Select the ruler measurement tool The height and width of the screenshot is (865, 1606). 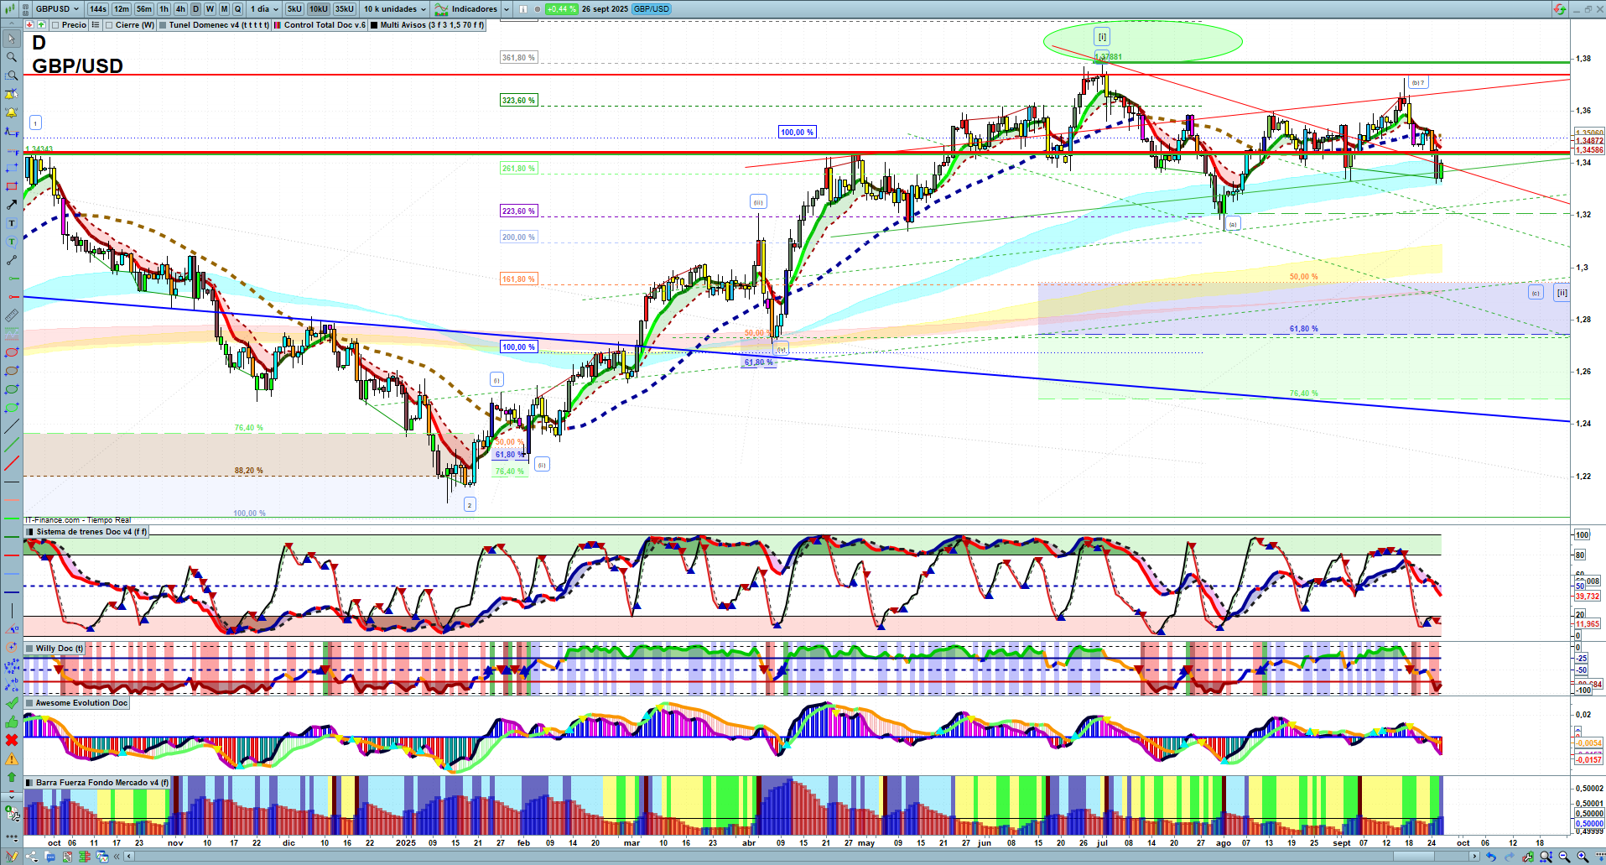(x=12, y=315)
